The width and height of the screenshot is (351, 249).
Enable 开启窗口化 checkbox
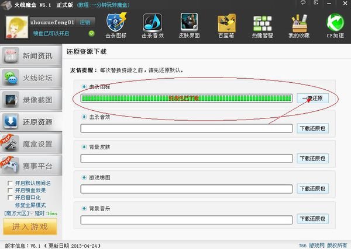(10, 198)
